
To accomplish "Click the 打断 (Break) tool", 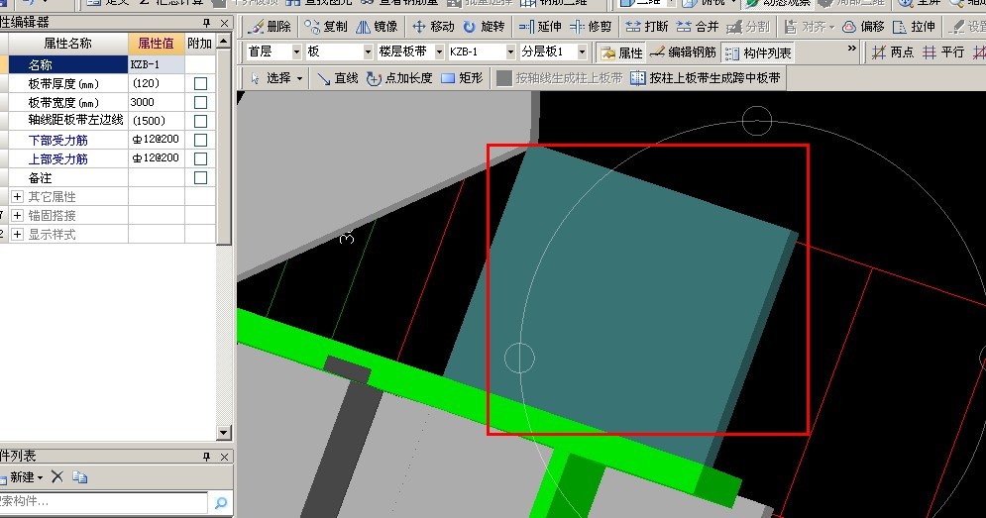I will coord(647,27).
